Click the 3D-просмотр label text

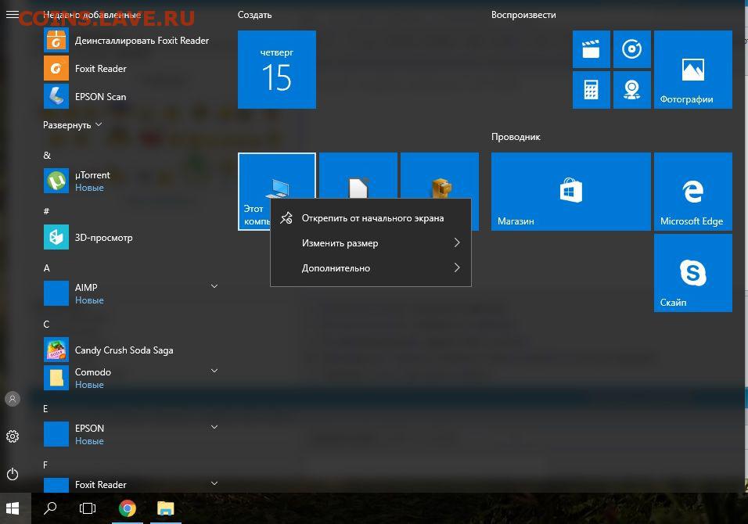coord(103,238)
